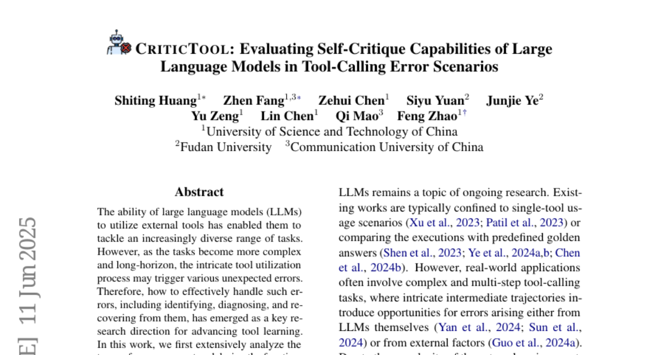Viewport: 658px width, 355px height.
Task: Click the Fudan University affiliation
Action: (225, 147)
